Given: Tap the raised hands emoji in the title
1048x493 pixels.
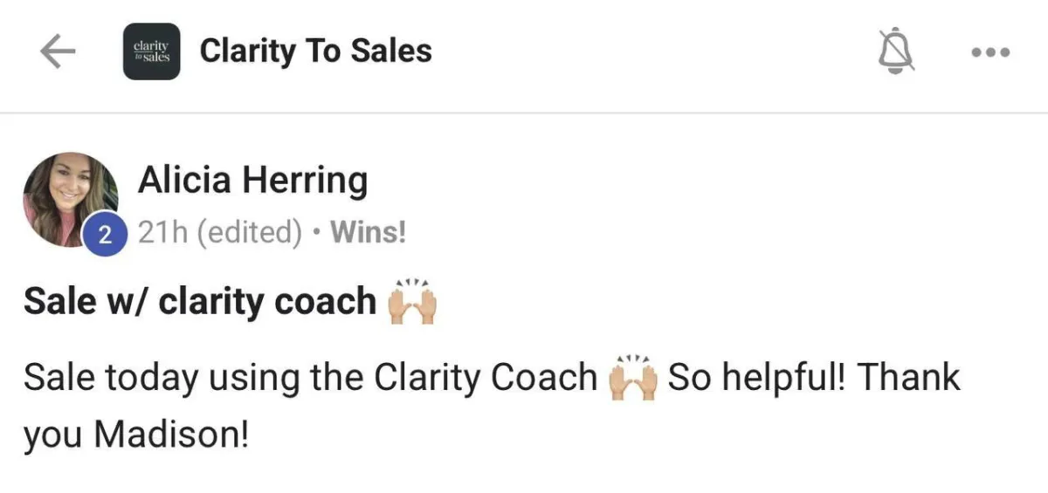Looking at the screenshot, I should point(412,301).
